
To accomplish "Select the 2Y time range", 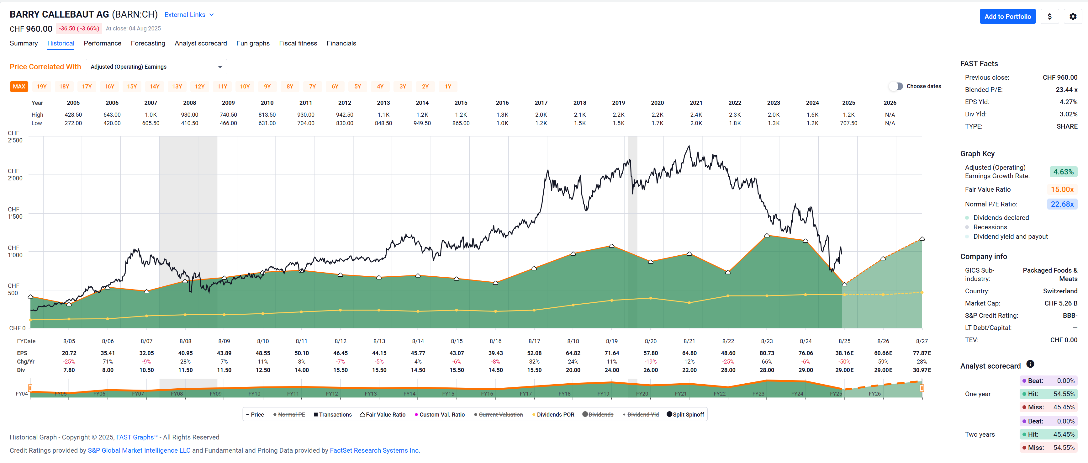I will click(425, 87).
